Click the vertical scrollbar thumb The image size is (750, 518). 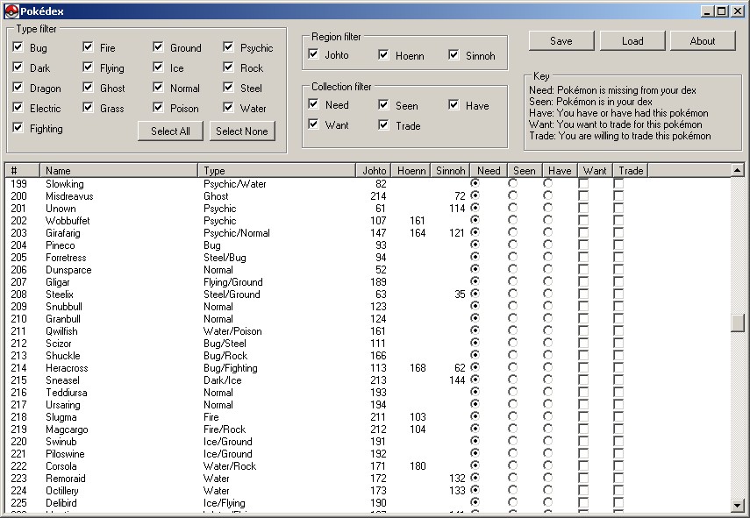[x=738, y=323]
